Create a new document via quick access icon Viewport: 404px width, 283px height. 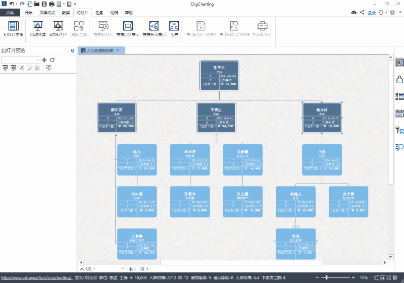point(30,4)
